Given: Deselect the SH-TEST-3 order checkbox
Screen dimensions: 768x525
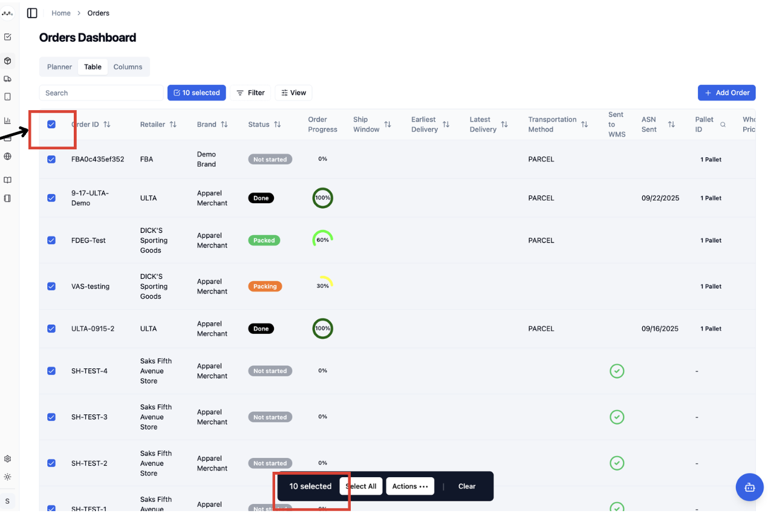Looking at the screenshot, I should click(51, 417).
